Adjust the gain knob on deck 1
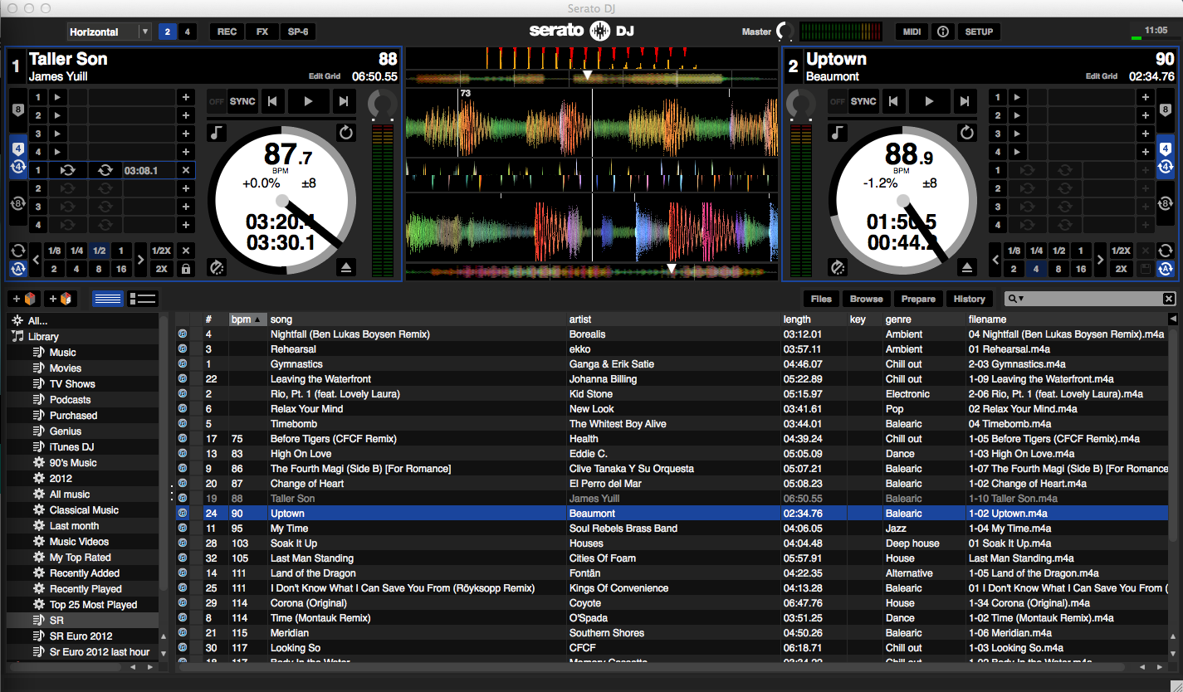This screenshot has width=1183, height=692. [383, 104]
